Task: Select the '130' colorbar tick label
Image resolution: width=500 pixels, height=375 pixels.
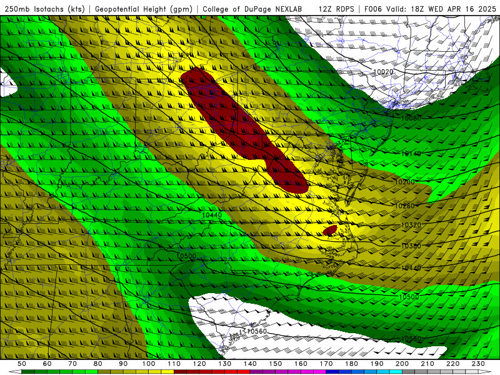Action: click(x=225, y=364)
